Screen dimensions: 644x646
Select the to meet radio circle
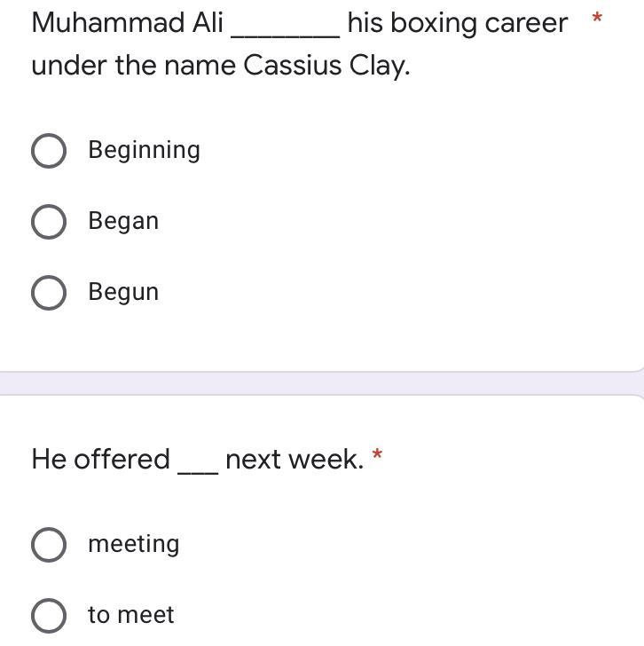click(48, 616)
